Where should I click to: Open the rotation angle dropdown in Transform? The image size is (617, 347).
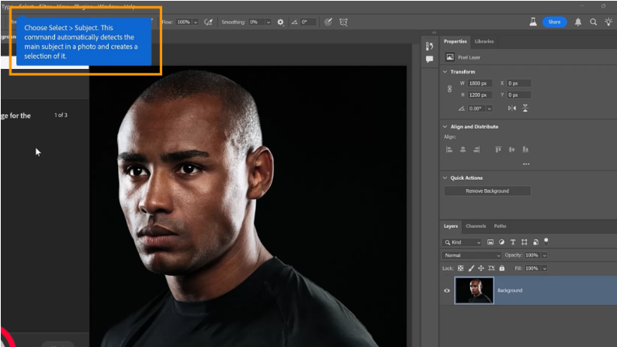click(x=489, y=108)
